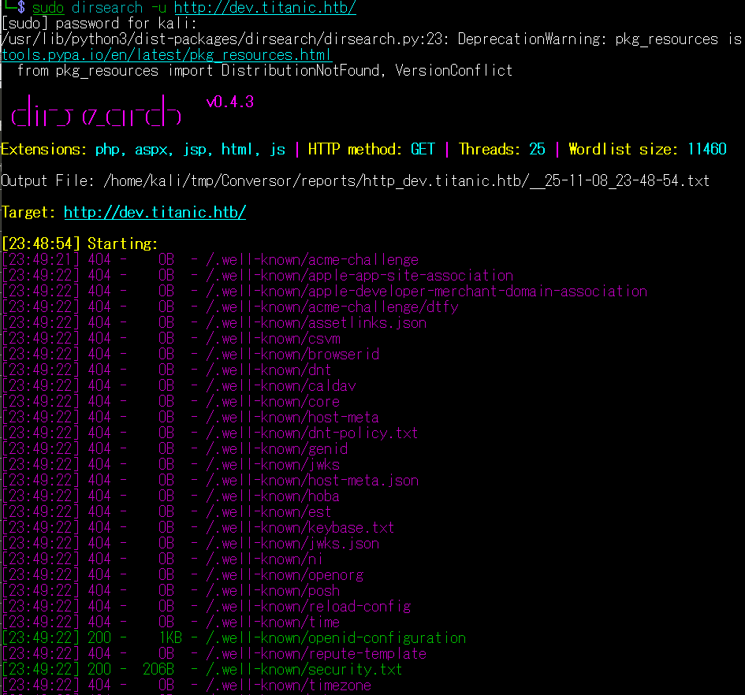Click the dev.titanic.htb URL in the dirsearch command
The height and width of the screenshot is (695, 745).
264,8
